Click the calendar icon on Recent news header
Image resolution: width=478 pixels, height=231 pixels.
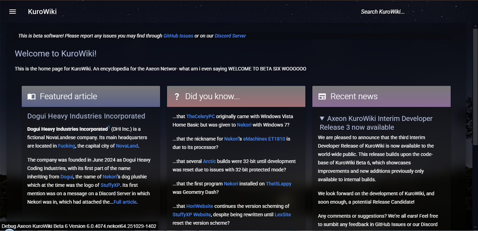pos(322,96)
